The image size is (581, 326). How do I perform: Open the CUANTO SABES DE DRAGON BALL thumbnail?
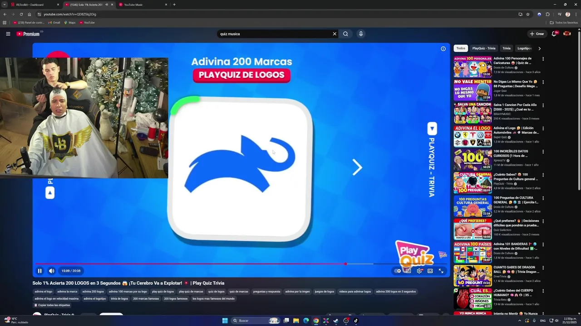tap(473, 276)
